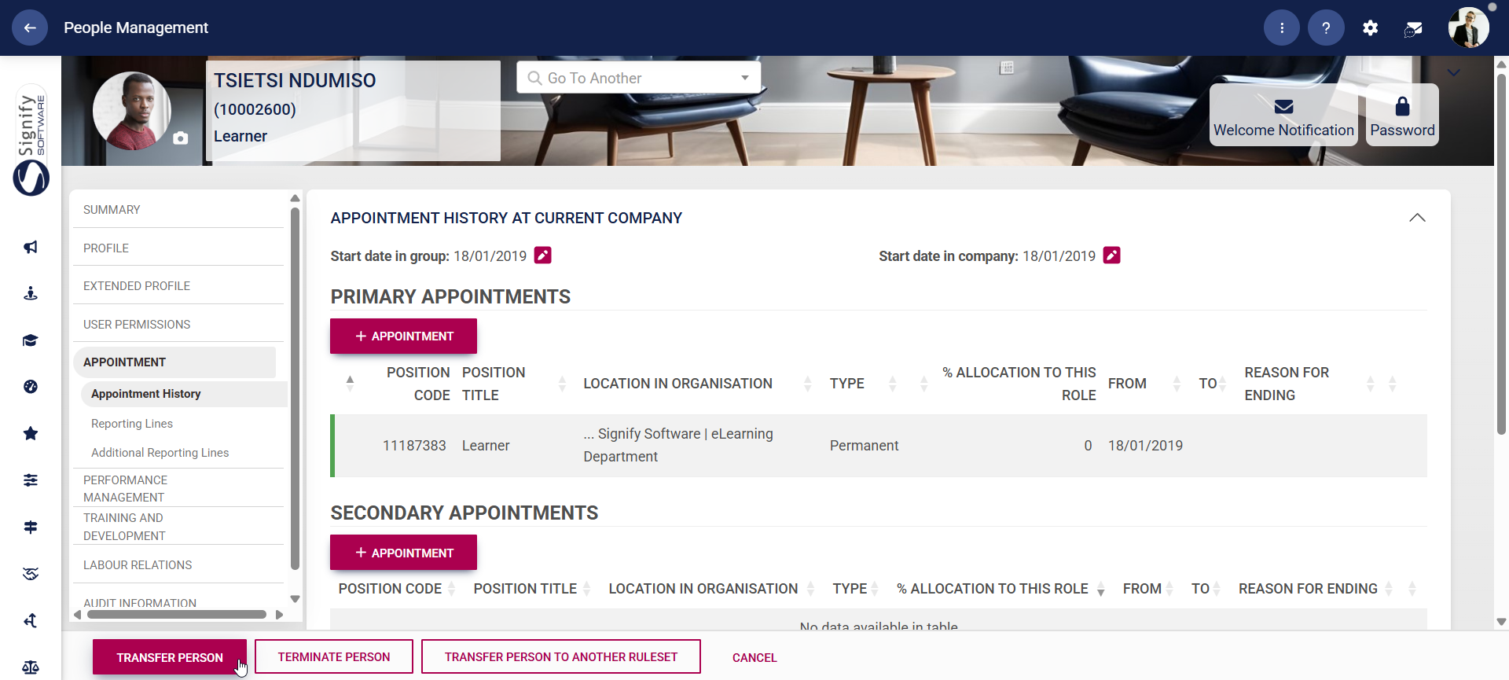Screen dimensions: 1509x680
Task: Click the help question mark icon
Action: (x=1326, y=28)
